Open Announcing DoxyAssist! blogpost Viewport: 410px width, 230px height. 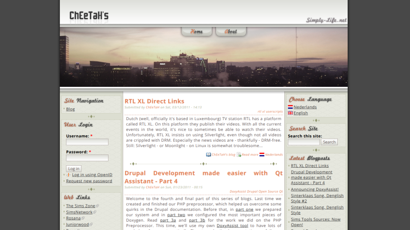(x=315, y=189)
